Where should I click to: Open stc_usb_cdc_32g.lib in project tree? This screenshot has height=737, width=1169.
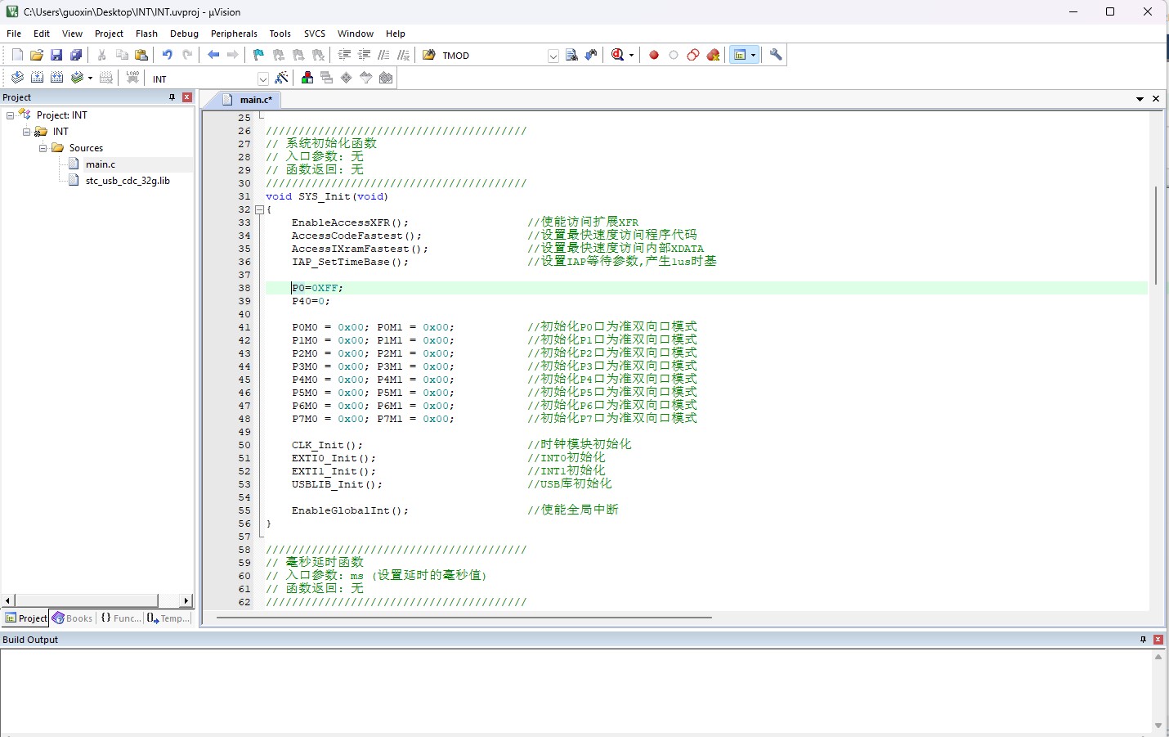128,181
